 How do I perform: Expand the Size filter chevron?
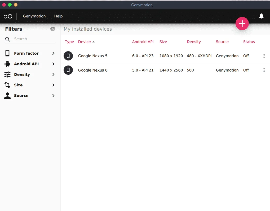click(53, 85)
